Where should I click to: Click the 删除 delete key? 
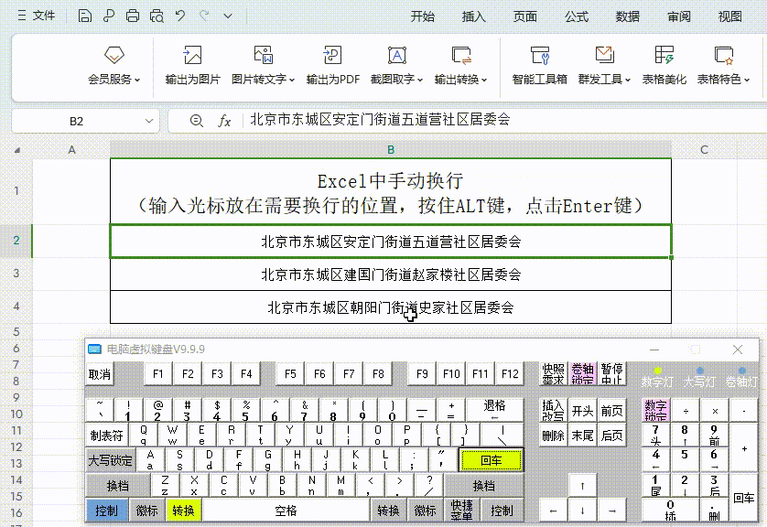[x=553, y=436]
